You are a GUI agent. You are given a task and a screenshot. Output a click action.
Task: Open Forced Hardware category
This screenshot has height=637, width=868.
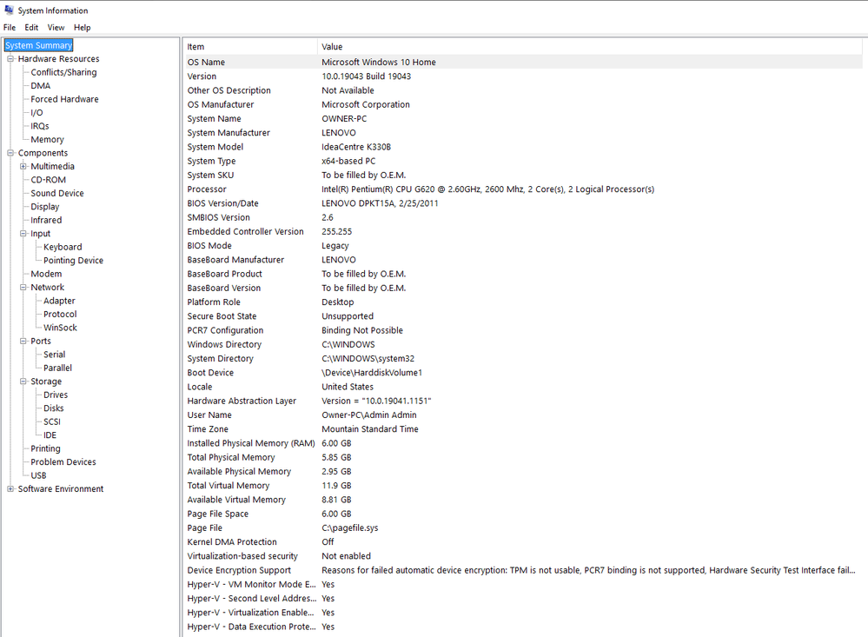pos(65,99)
